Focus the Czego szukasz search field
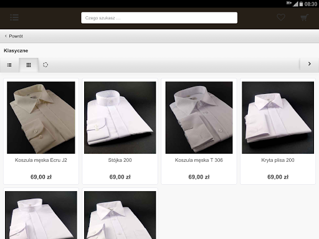Image resolution: width=319 pixels, height=239 pixels. click(x=159, y=18)
